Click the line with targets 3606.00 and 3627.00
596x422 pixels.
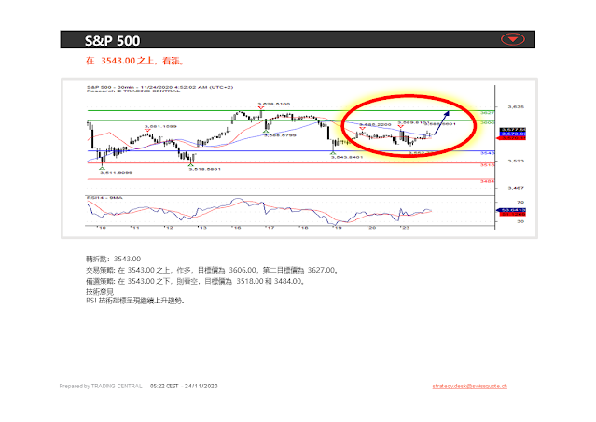[x=212, y=270]
